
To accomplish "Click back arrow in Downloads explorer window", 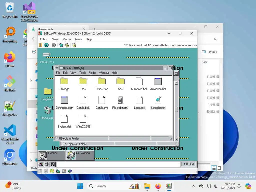I will pos(34,39).
